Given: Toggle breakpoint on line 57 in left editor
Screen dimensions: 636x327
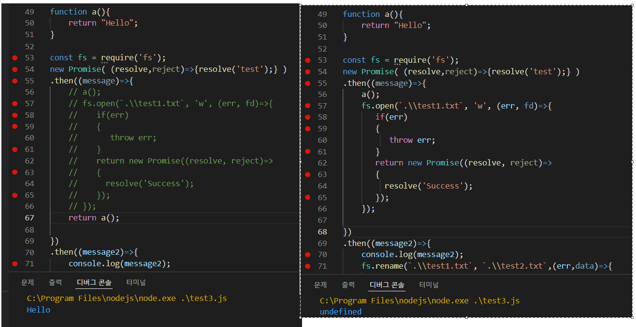Looking at the screenshot, I should tap(15, 104).
